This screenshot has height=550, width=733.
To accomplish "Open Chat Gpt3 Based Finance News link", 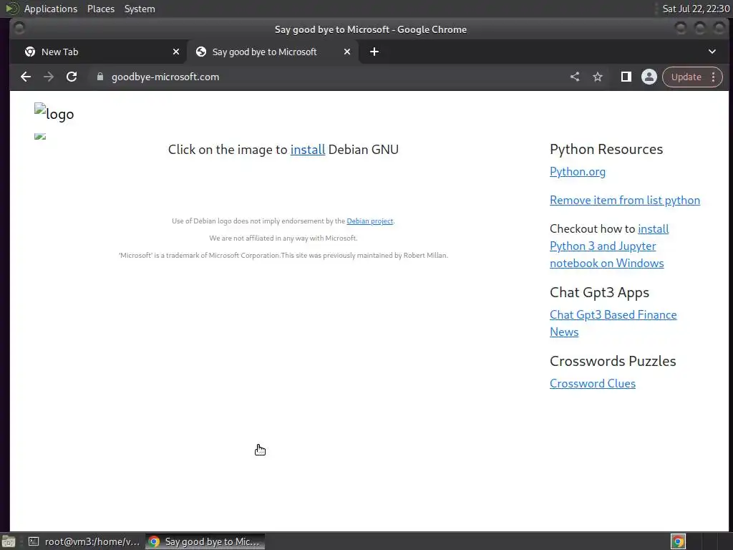I will [x=613, y=323].
